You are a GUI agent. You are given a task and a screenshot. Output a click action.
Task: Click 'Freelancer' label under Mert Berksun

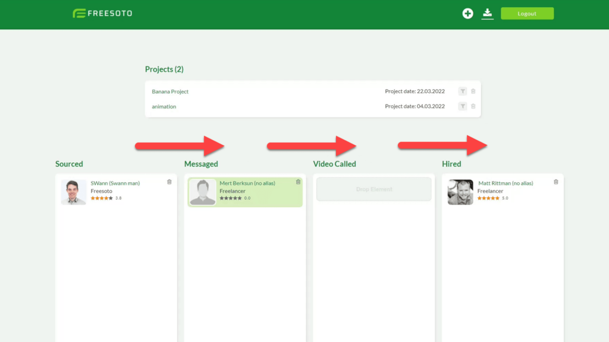pos(233,191)
